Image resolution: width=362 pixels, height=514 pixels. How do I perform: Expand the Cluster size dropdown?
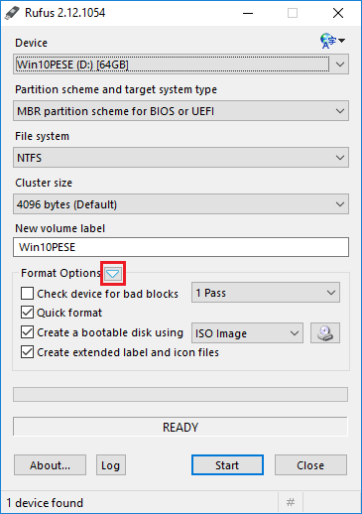tap(181, 204)
